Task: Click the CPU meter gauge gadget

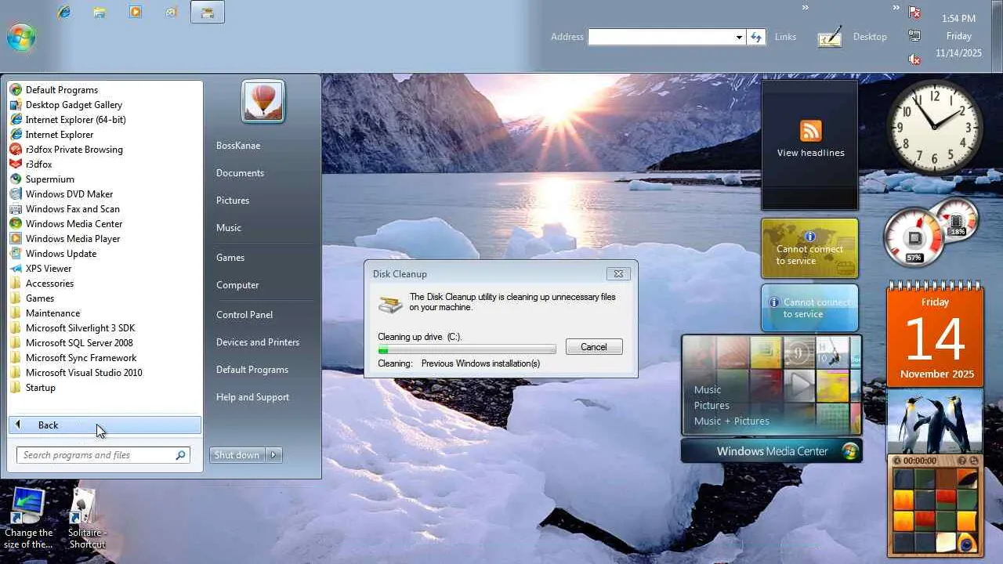Action: click(x=914, y=239)
